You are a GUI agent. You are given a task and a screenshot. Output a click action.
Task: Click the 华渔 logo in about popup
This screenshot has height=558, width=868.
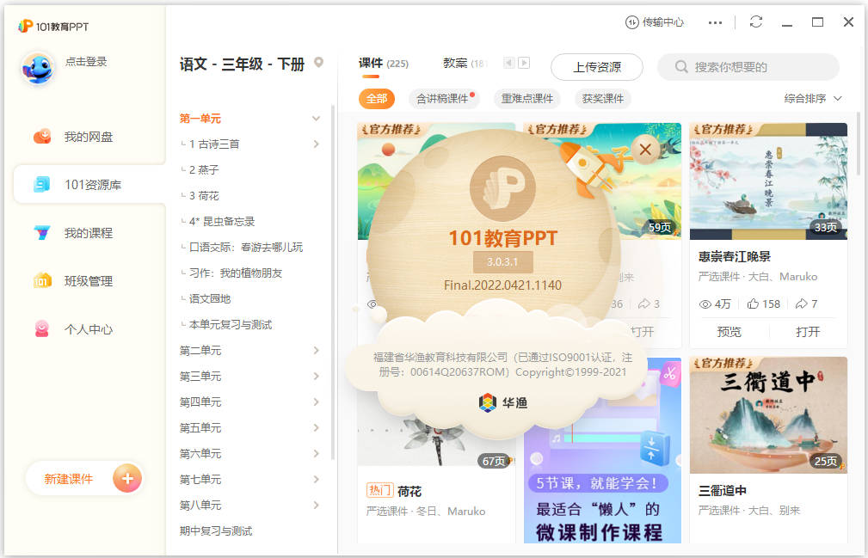pos(502,402)
